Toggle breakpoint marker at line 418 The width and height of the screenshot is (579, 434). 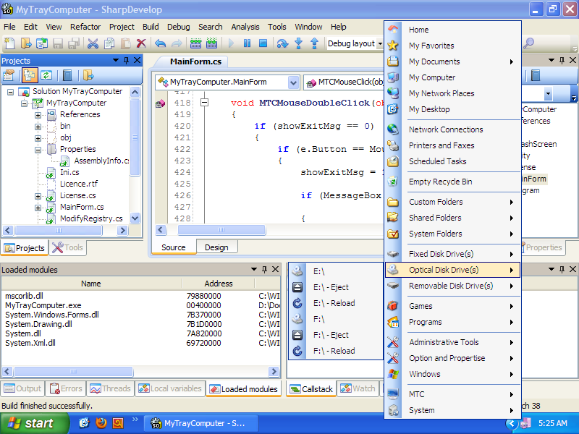click(x=160, y=103)
